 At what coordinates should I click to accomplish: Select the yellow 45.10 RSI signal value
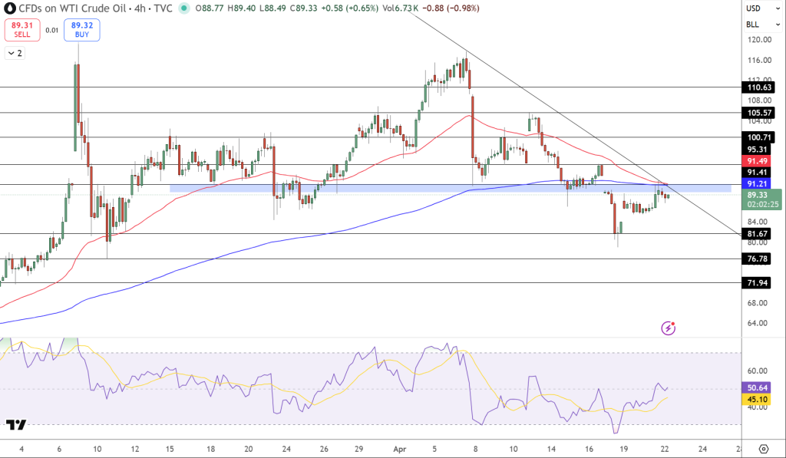click(757, 400)
